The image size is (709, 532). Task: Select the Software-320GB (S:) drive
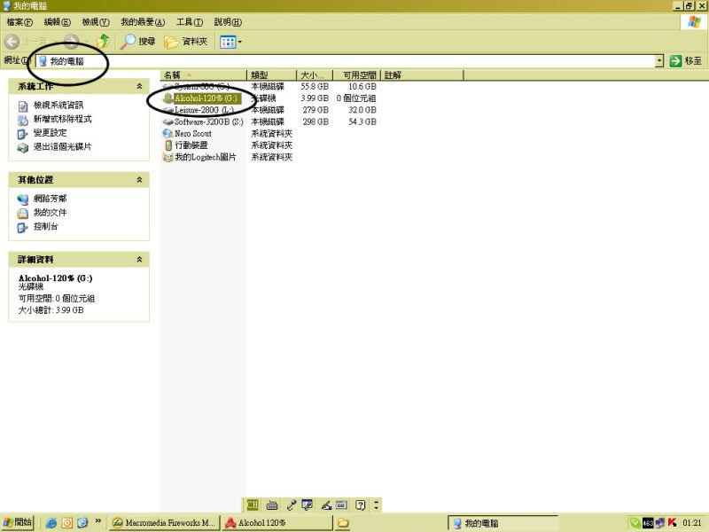pyautogui.click(x=203, y=121)
